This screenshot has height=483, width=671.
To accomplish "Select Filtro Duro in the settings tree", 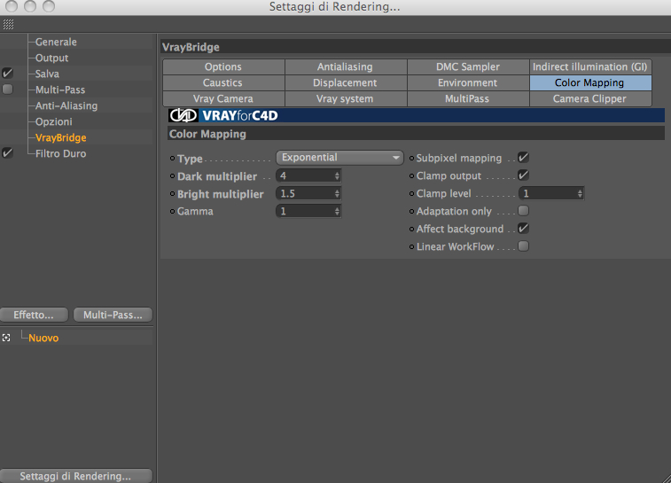I will tap(61, 153).
